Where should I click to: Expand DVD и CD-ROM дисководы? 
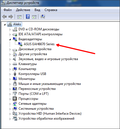coord(10,29)
